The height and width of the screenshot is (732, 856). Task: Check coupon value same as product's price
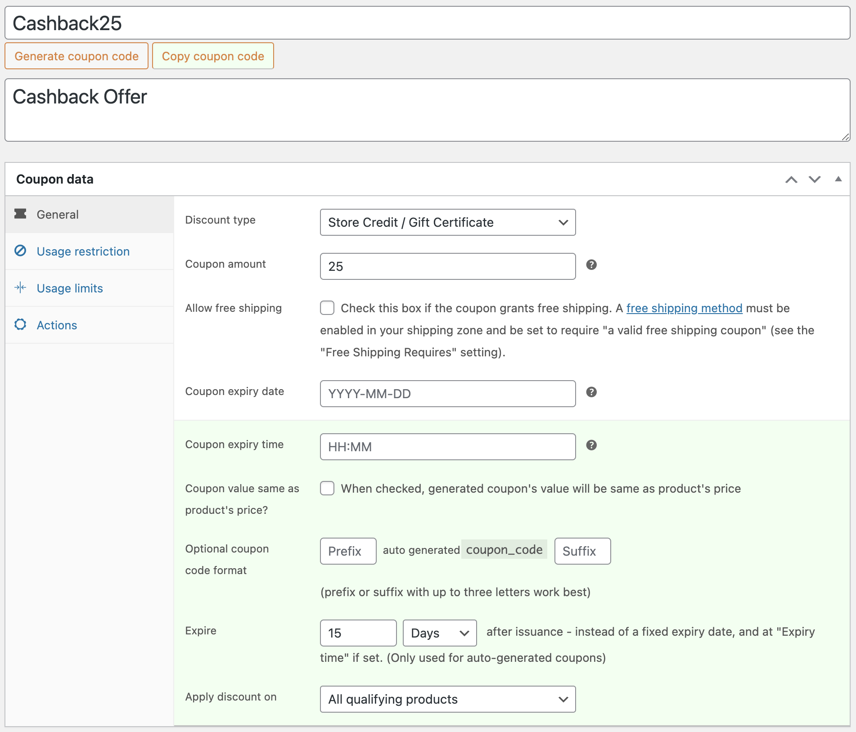click(x=327, y=489)
